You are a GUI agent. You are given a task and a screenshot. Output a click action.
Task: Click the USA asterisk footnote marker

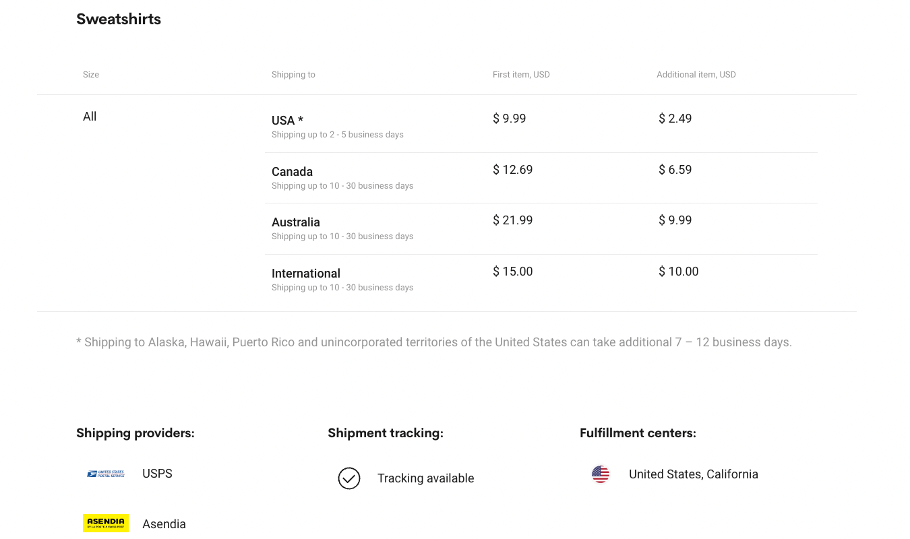click(301, 119)
